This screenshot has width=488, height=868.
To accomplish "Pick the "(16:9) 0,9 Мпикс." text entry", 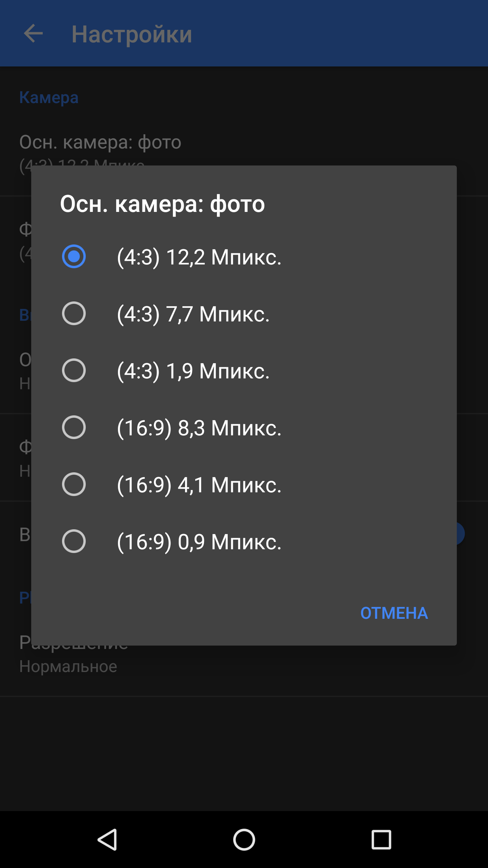I will (199, 542).
